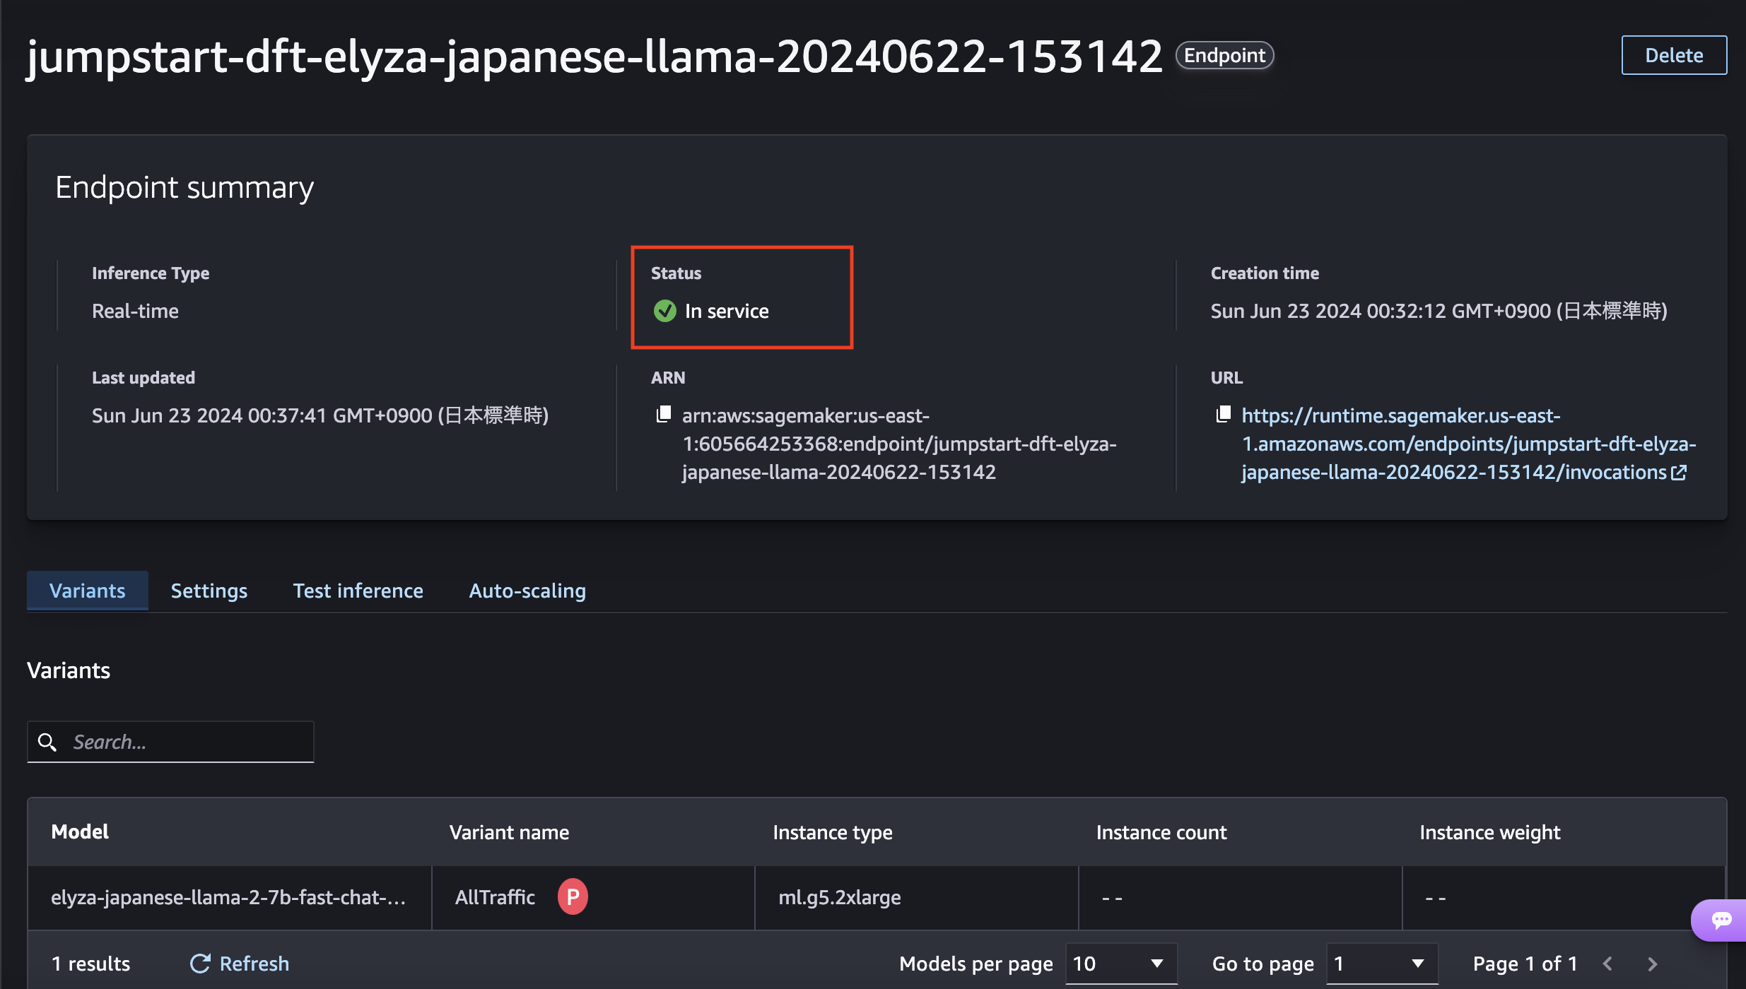Open the Test inference tab
This screenshot has height=989, width=1746.
[x=358, y=591]
